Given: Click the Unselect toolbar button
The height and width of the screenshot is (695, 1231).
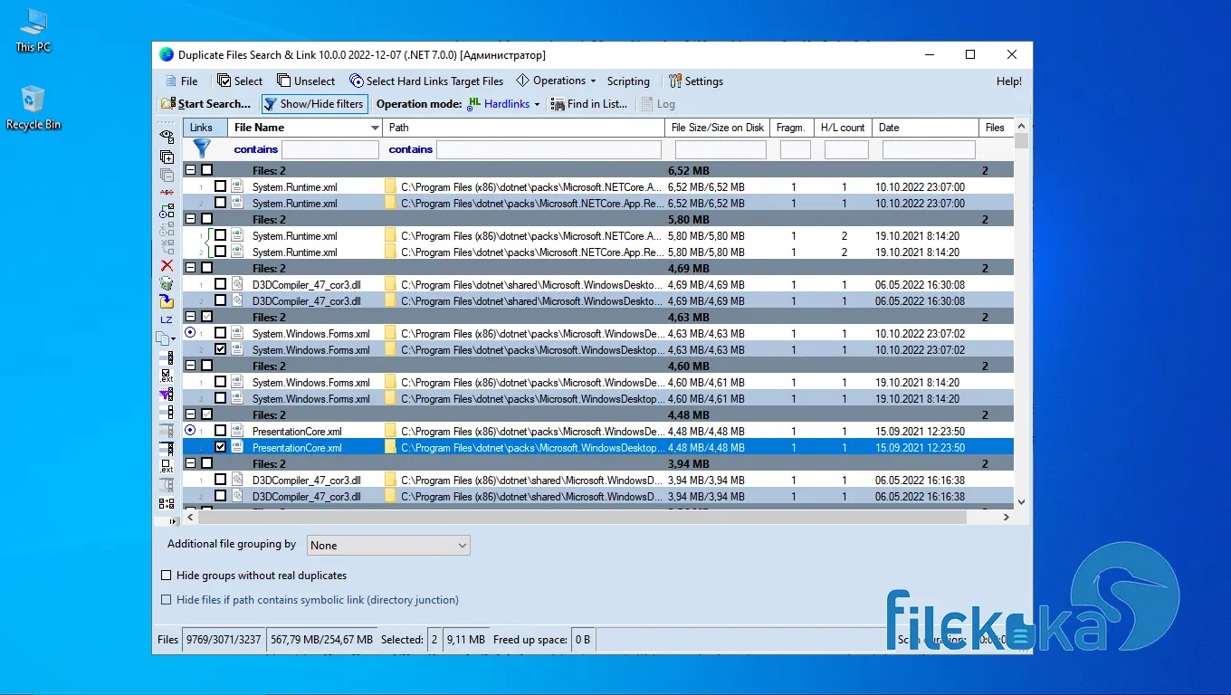Looking at the screenshot, I should point(306,81).
